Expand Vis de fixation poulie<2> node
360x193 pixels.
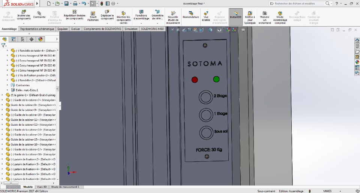pyautogui.click(x=7, y=75)
